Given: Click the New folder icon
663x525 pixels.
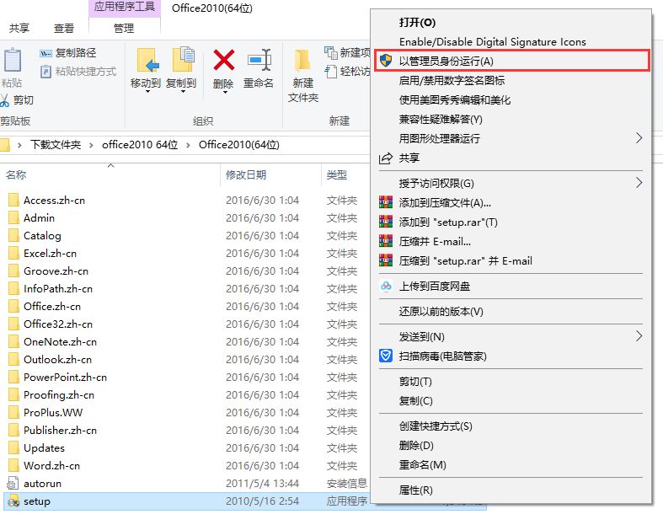Looking at the screenshot, I should click(x=302, y=60).
